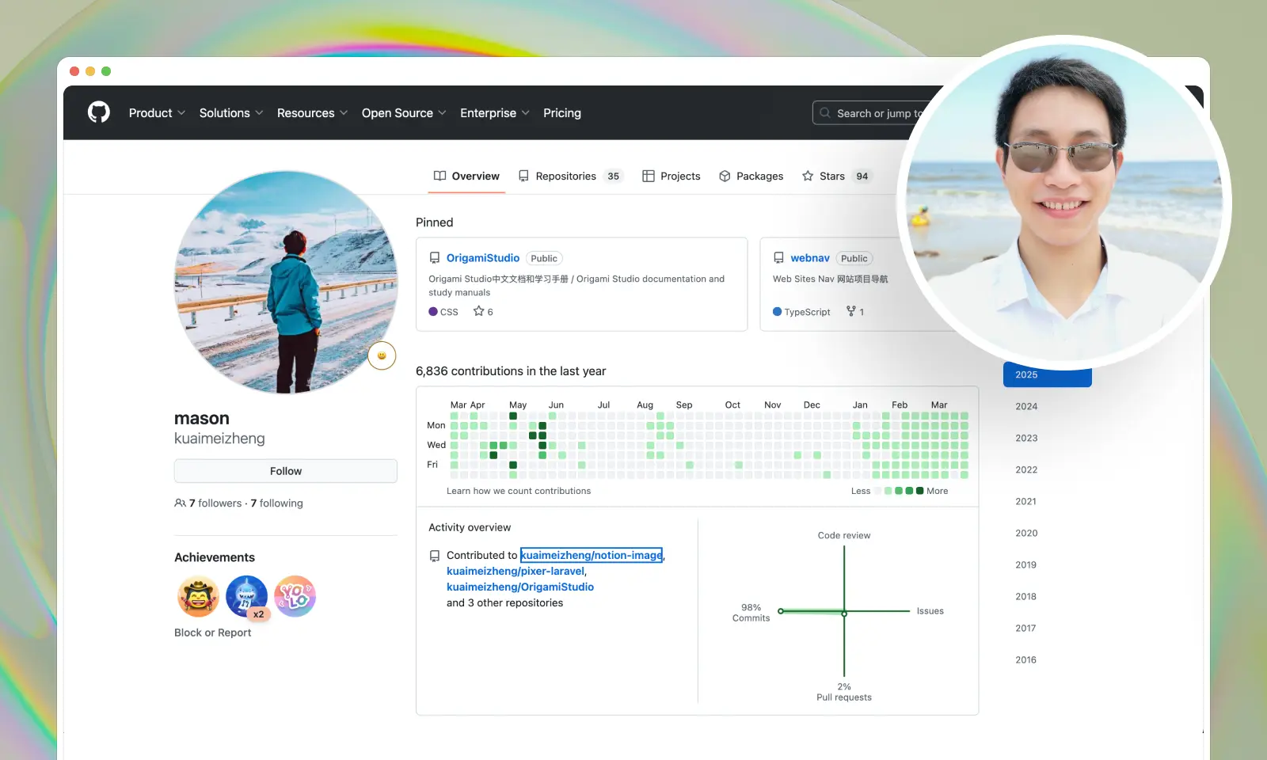The width and height of the screenshot is (1267, 760).
Task: Click the Contributed to repo icon
Action: coord(435,556)
